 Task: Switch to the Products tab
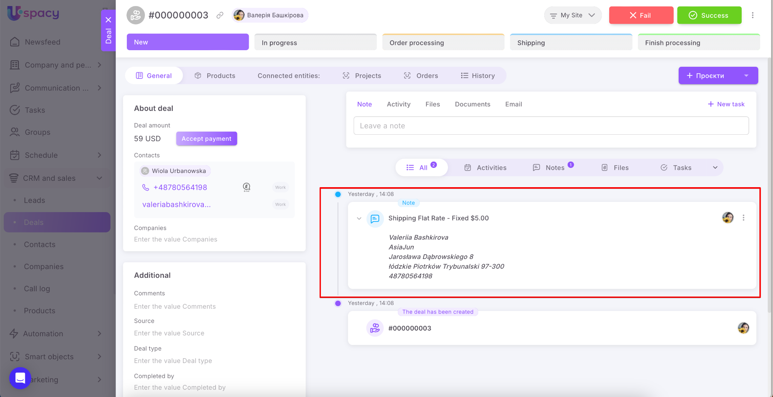pos(215,75)
